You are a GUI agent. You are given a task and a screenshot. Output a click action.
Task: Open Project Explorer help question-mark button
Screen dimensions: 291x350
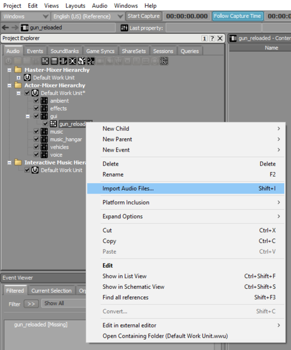point(212,38)
